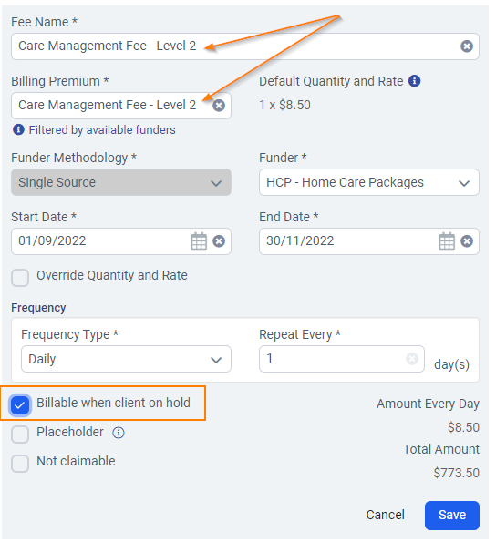Clear the End Date value

click(467, 240)
